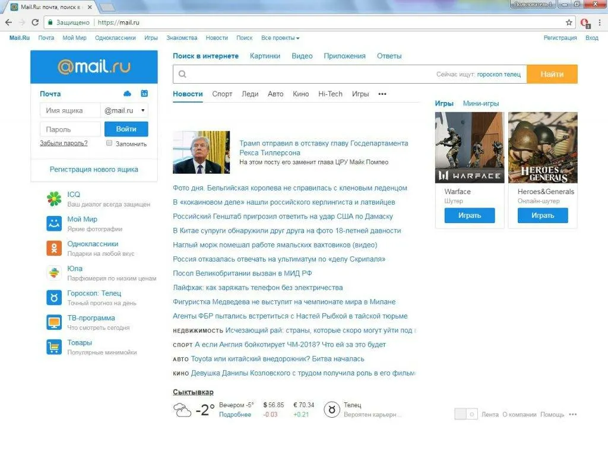Click the ICQ flower icon

coord(54,199)
